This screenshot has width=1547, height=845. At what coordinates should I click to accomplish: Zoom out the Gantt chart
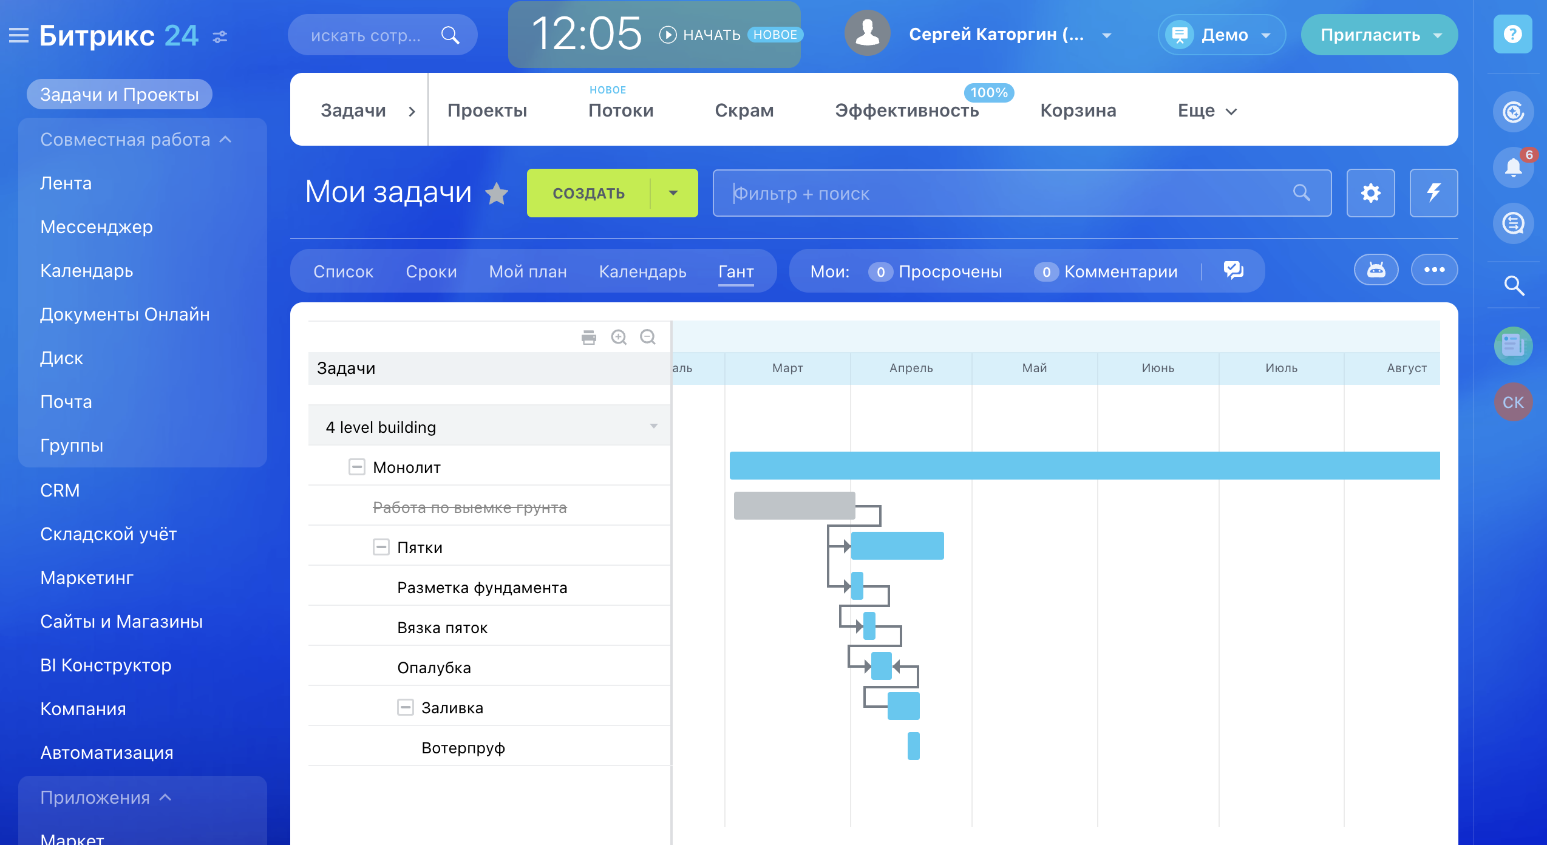pos(648,337)
